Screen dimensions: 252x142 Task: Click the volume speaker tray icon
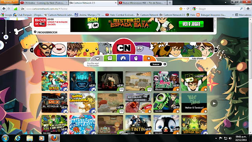[230, 138]
